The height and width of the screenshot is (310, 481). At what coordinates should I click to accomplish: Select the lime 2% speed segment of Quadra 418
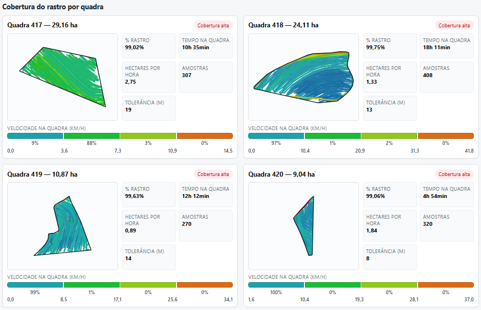point(389,136)
